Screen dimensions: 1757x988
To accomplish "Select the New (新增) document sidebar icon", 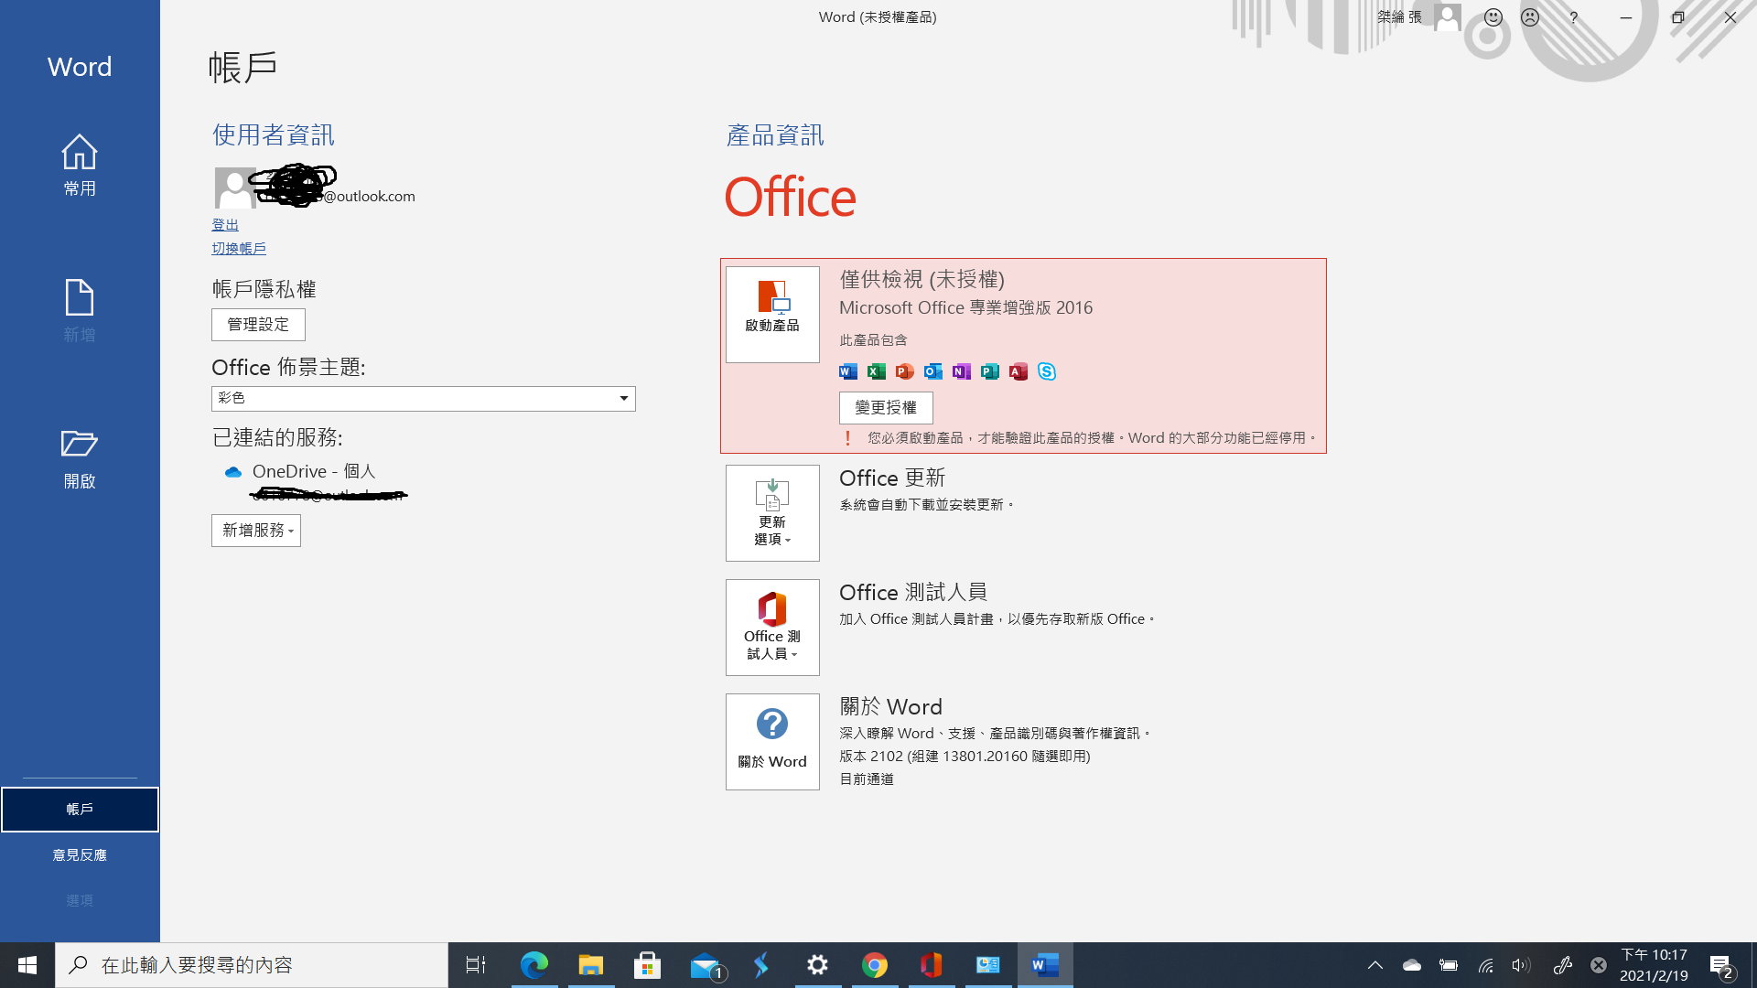I will [80, 311].
